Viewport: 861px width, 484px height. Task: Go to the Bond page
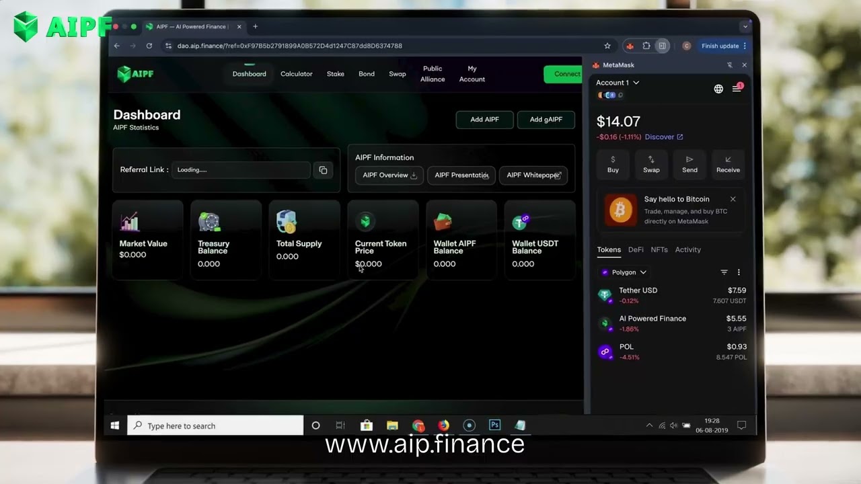367,74
